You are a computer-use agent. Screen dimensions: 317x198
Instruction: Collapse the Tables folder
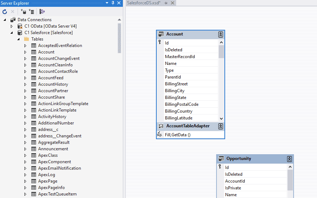[x=18, y=39]
